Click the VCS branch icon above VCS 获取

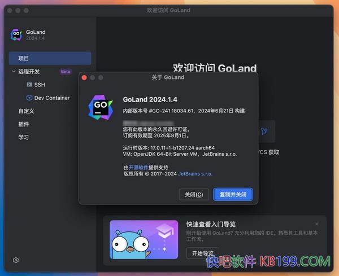pos(264,132)
